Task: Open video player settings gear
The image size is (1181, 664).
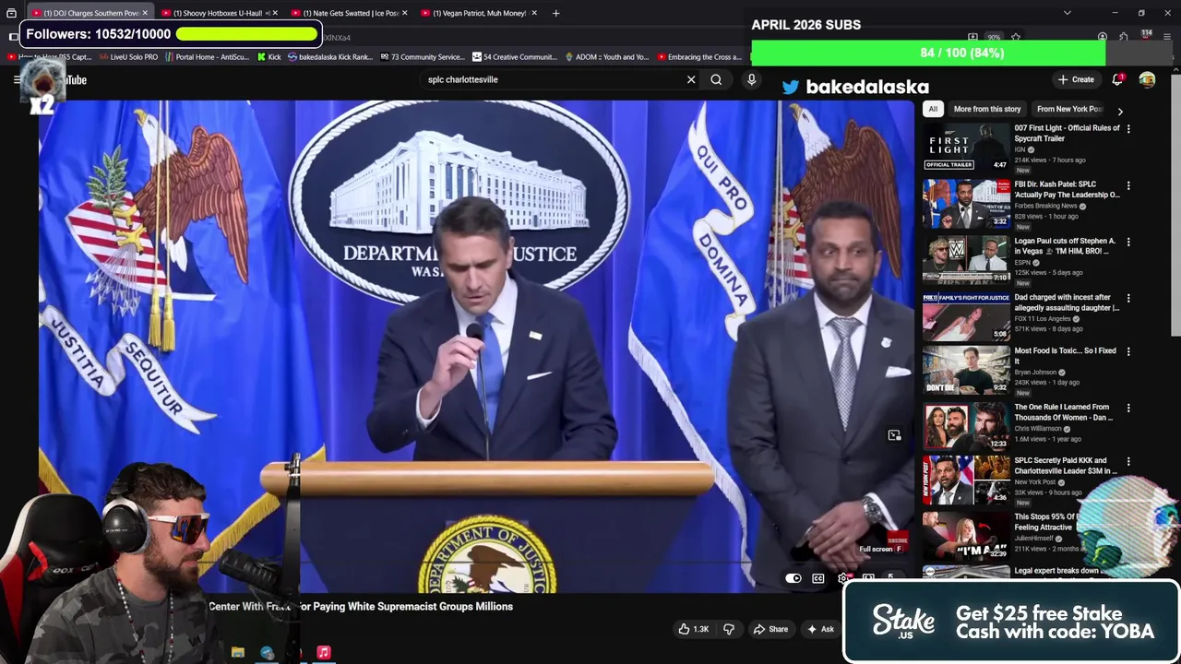Action: point(843,578)
